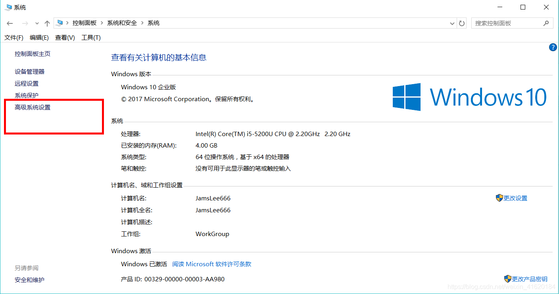Click the Windows 10 企业版 text
559x294 pixels.
click(x=148, y=87)
